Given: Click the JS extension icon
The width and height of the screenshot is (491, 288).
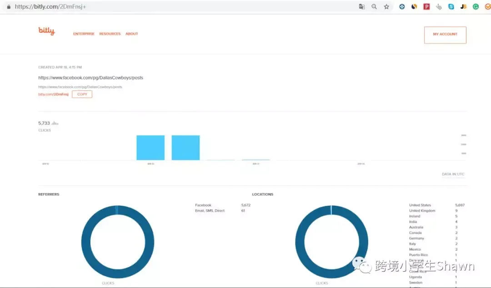Looking at the screenshot, I should (463, 6).
